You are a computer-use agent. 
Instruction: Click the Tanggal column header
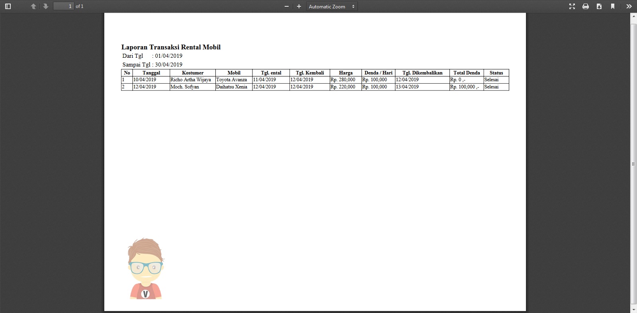click(151, 73)
